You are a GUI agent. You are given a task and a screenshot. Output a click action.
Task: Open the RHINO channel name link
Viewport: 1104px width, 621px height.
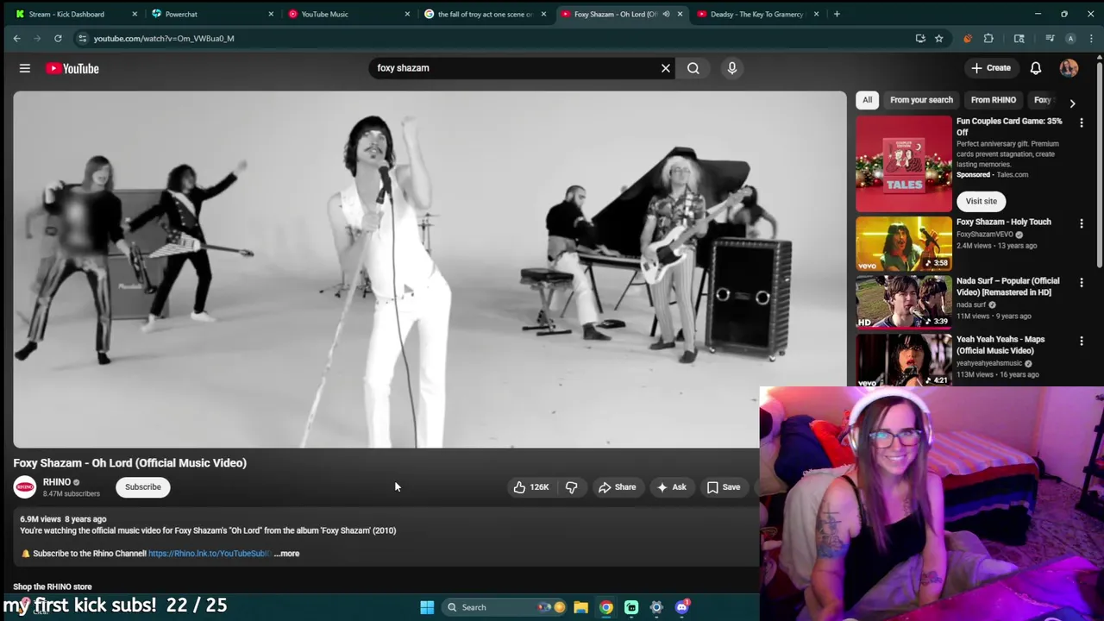coord(57,482)
